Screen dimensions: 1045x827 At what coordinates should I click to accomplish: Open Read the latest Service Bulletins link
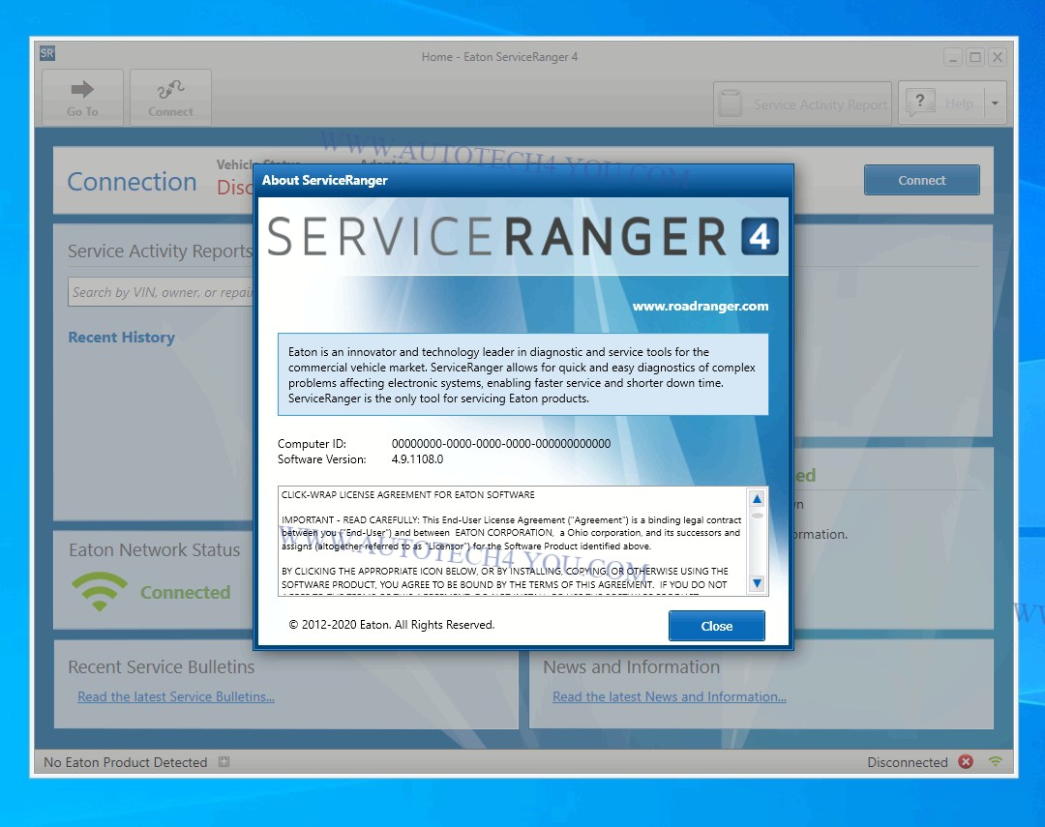[x=176, y=696]
